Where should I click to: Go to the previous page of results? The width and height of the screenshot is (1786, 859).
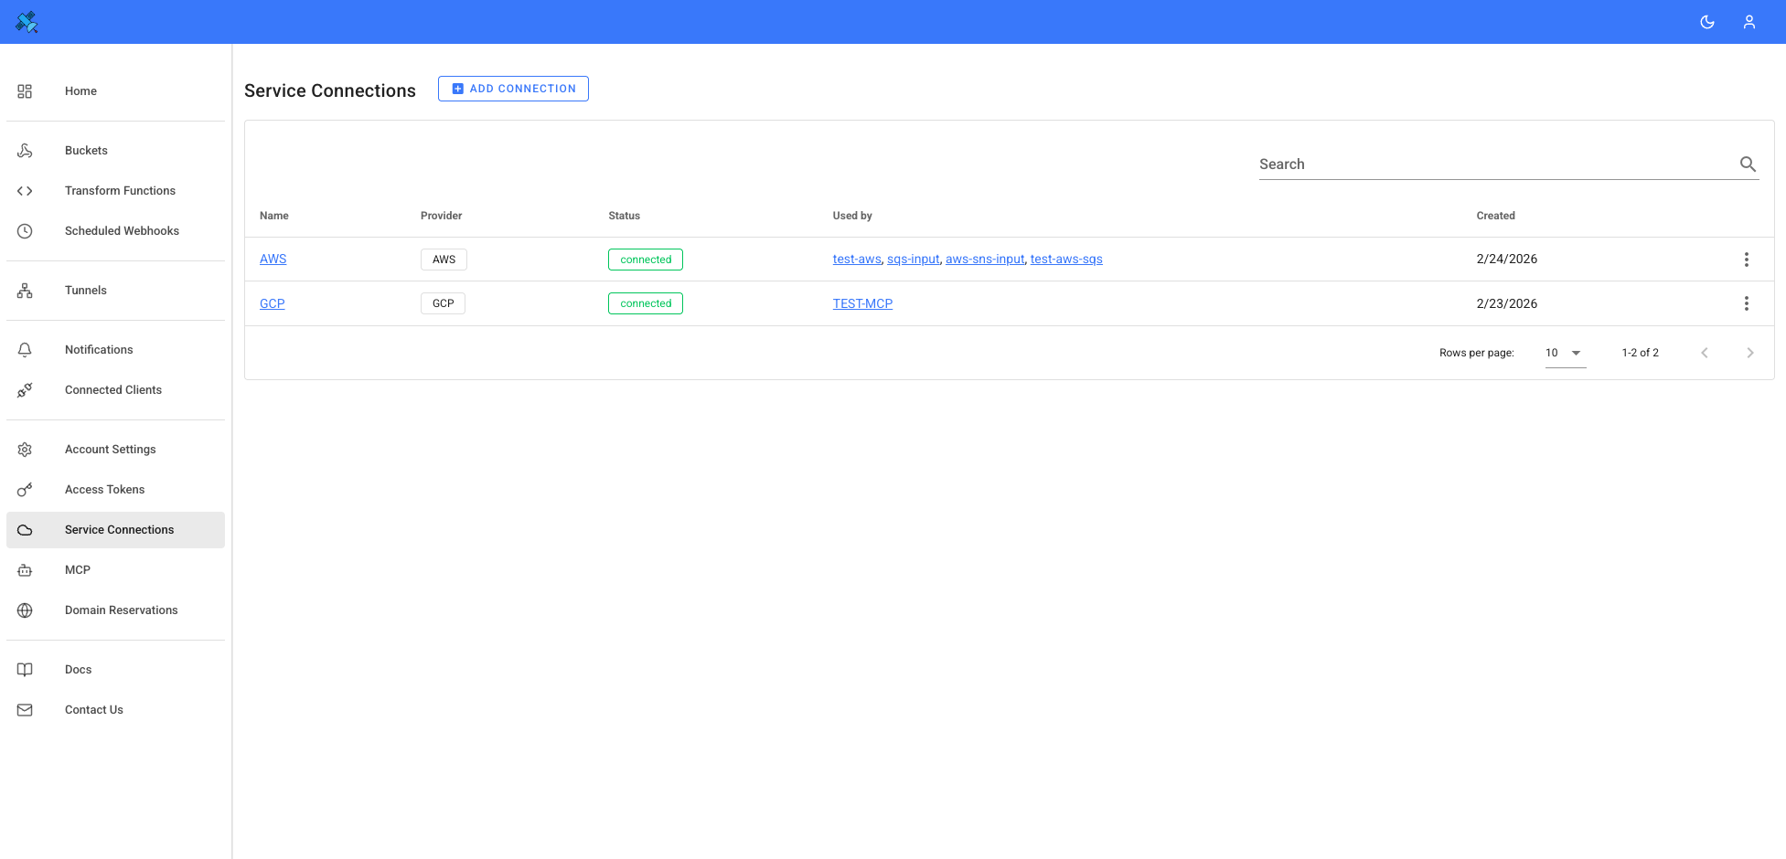tap(1704, 353)
